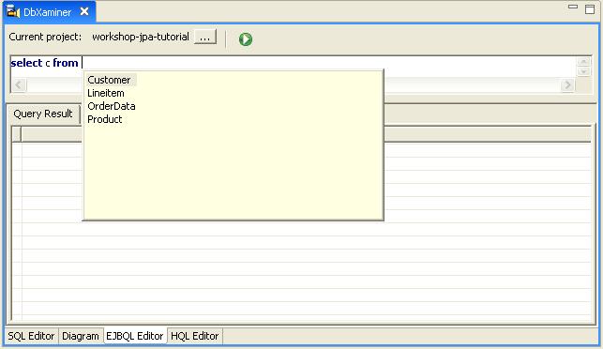Viewport: 603px width, 349px height.
Task: Select Product entity suggestion
Action: coord(105,119)
